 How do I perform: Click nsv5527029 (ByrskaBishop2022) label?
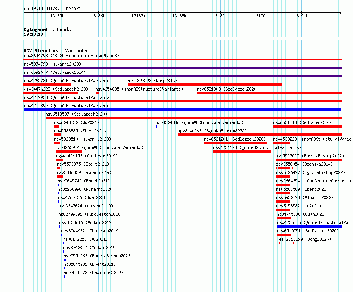click(310, 156)
